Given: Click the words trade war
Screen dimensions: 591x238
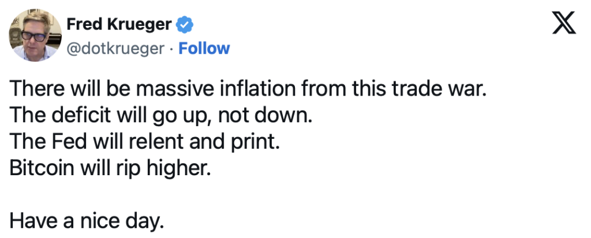Looking at the screenshot, I should click(x=439, y=89).
